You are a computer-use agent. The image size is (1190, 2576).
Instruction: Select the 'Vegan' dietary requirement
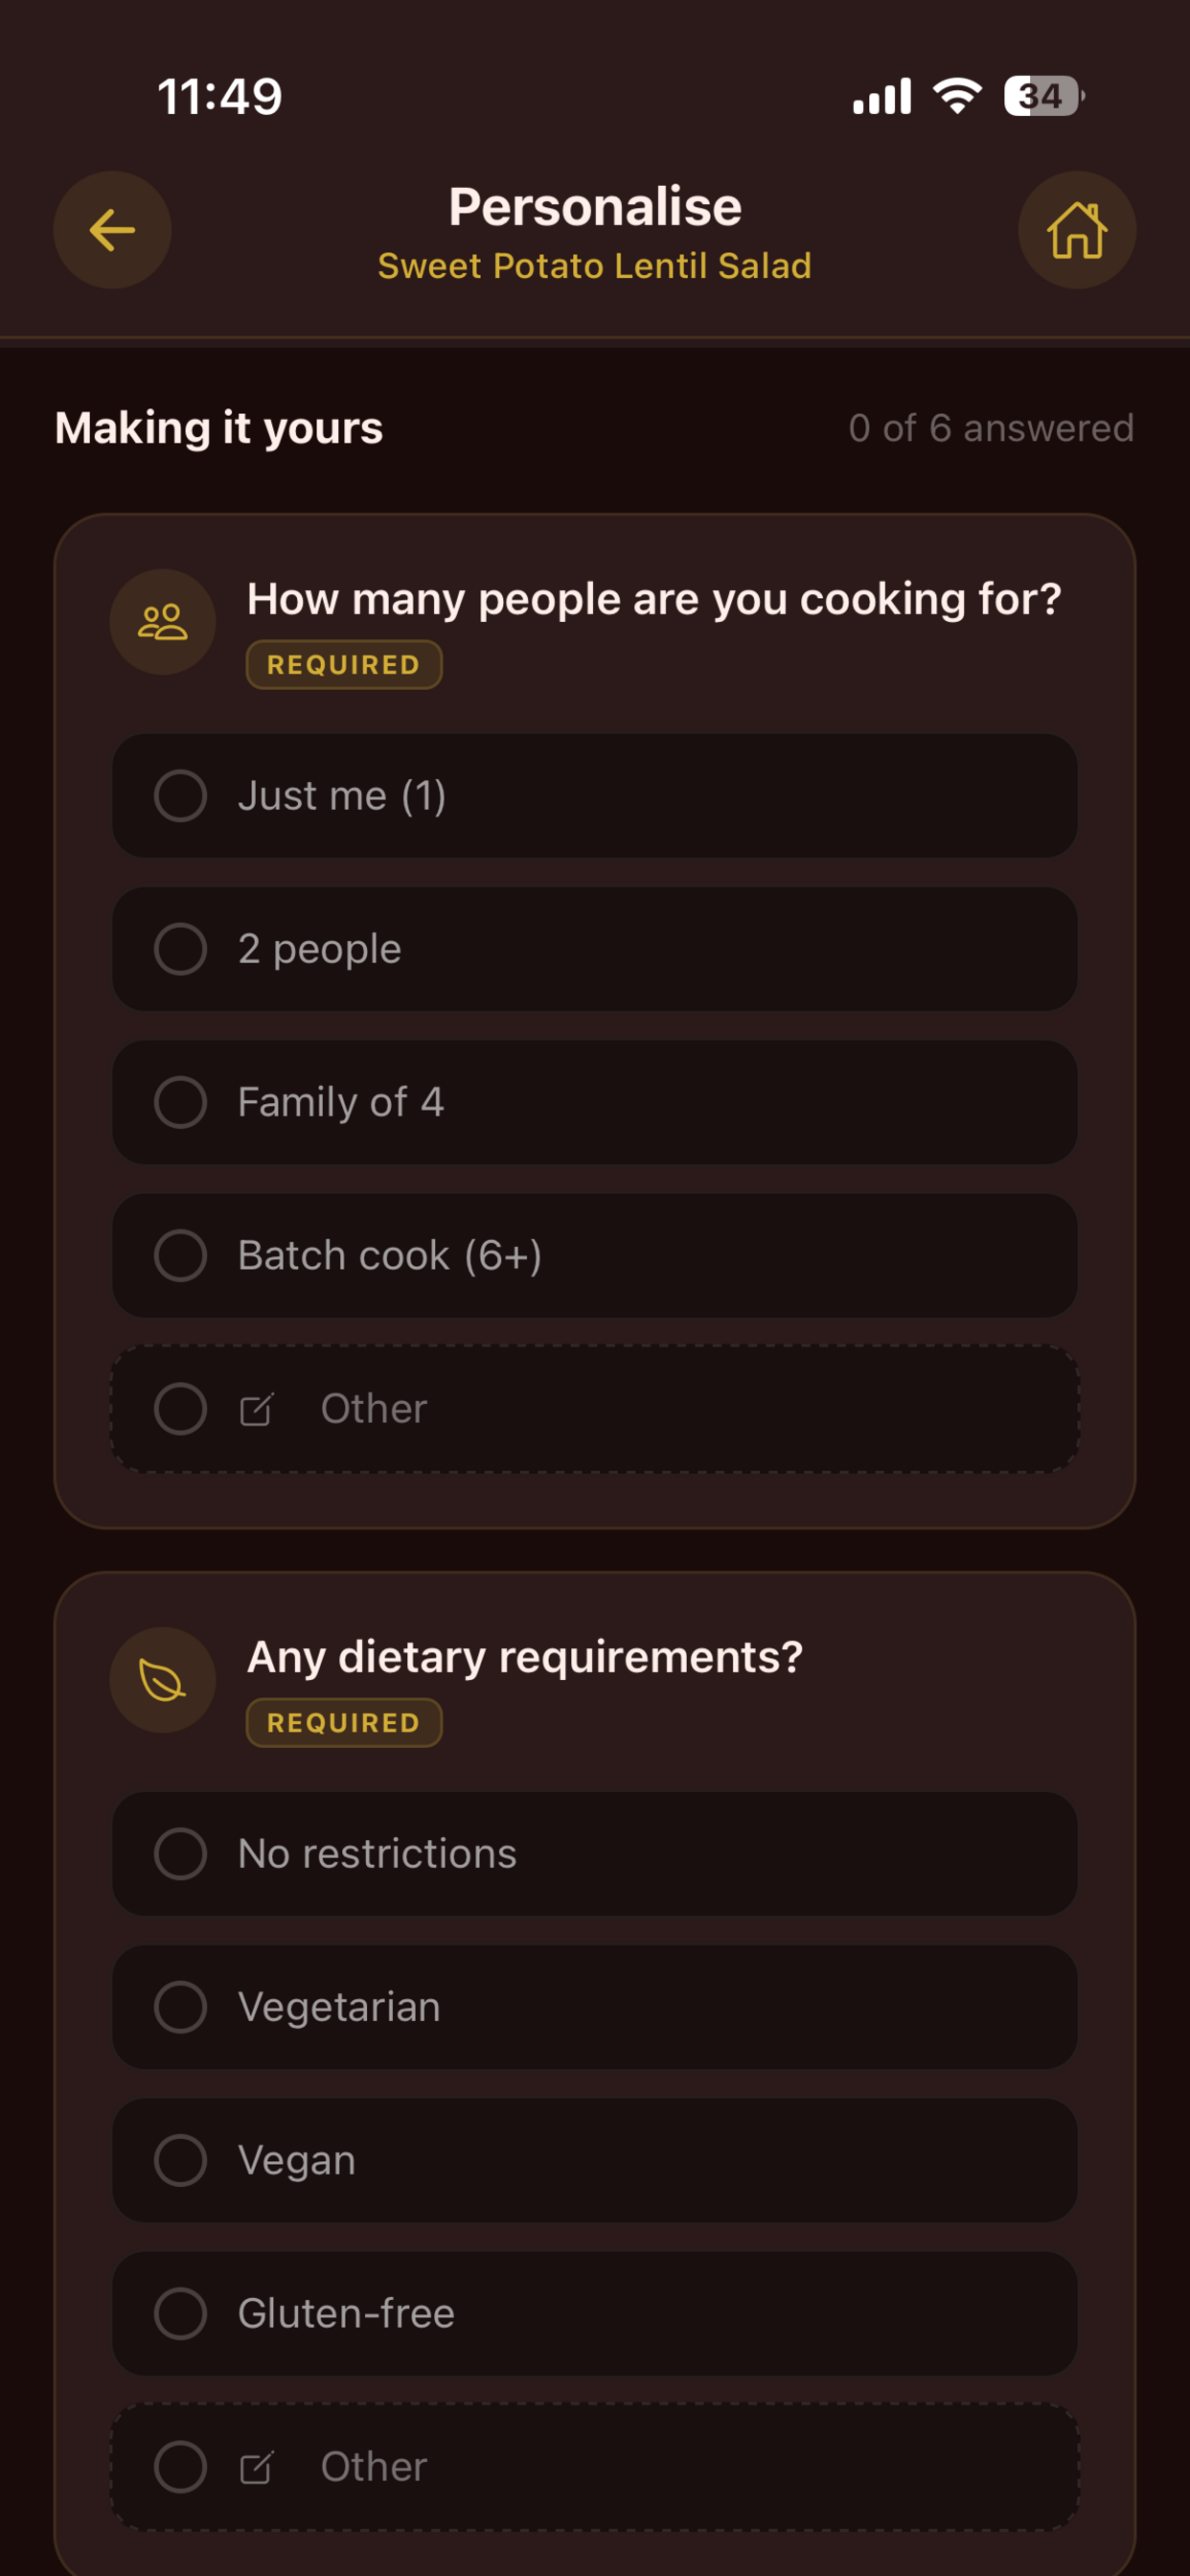[x=595, y=2160]
